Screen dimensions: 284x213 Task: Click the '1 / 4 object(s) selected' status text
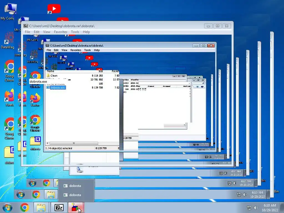59,148
